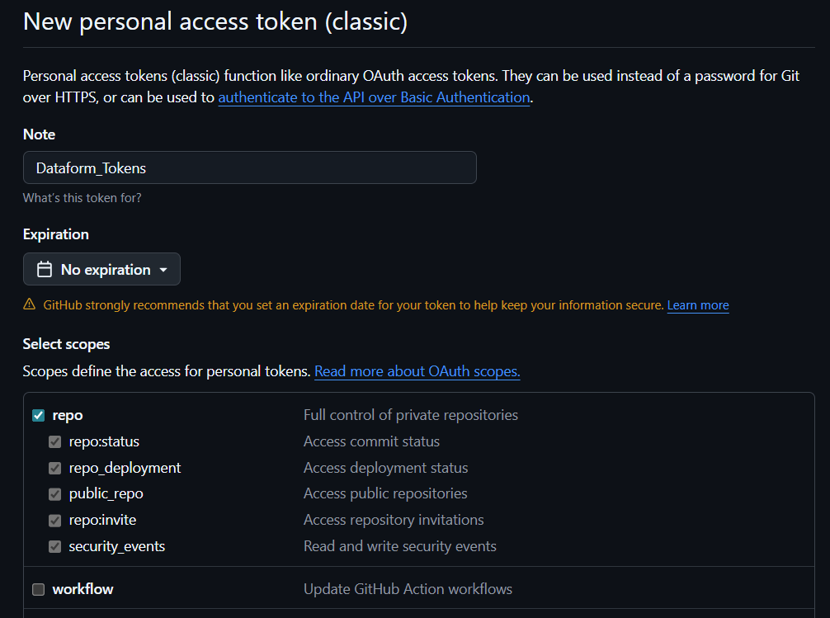Click the workflow scope label
Image resolution: width=830 pixels, height=618 pixels.
point(83,589)
